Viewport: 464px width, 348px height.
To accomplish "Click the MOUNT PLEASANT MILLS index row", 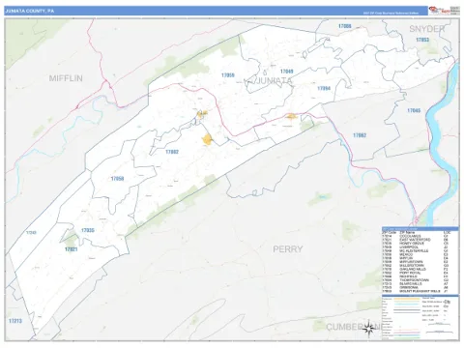I will point(420,291).
